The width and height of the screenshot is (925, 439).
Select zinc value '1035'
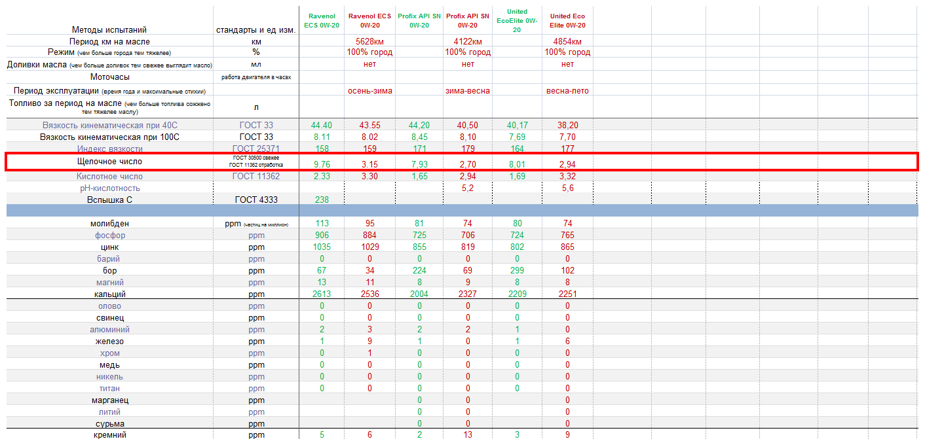(322, 247)
